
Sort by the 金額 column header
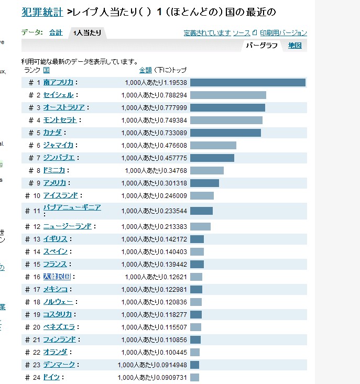click(145, 70)
